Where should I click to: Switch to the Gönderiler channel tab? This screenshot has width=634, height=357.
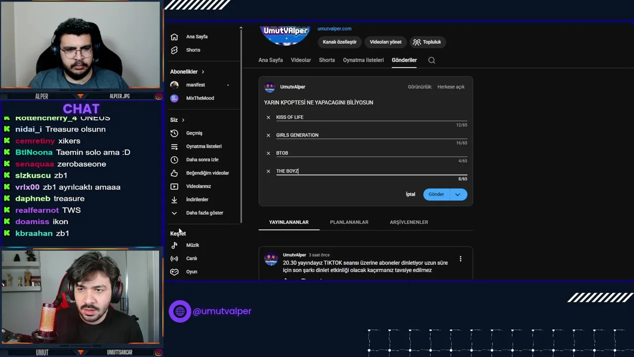tap(404, 60)
